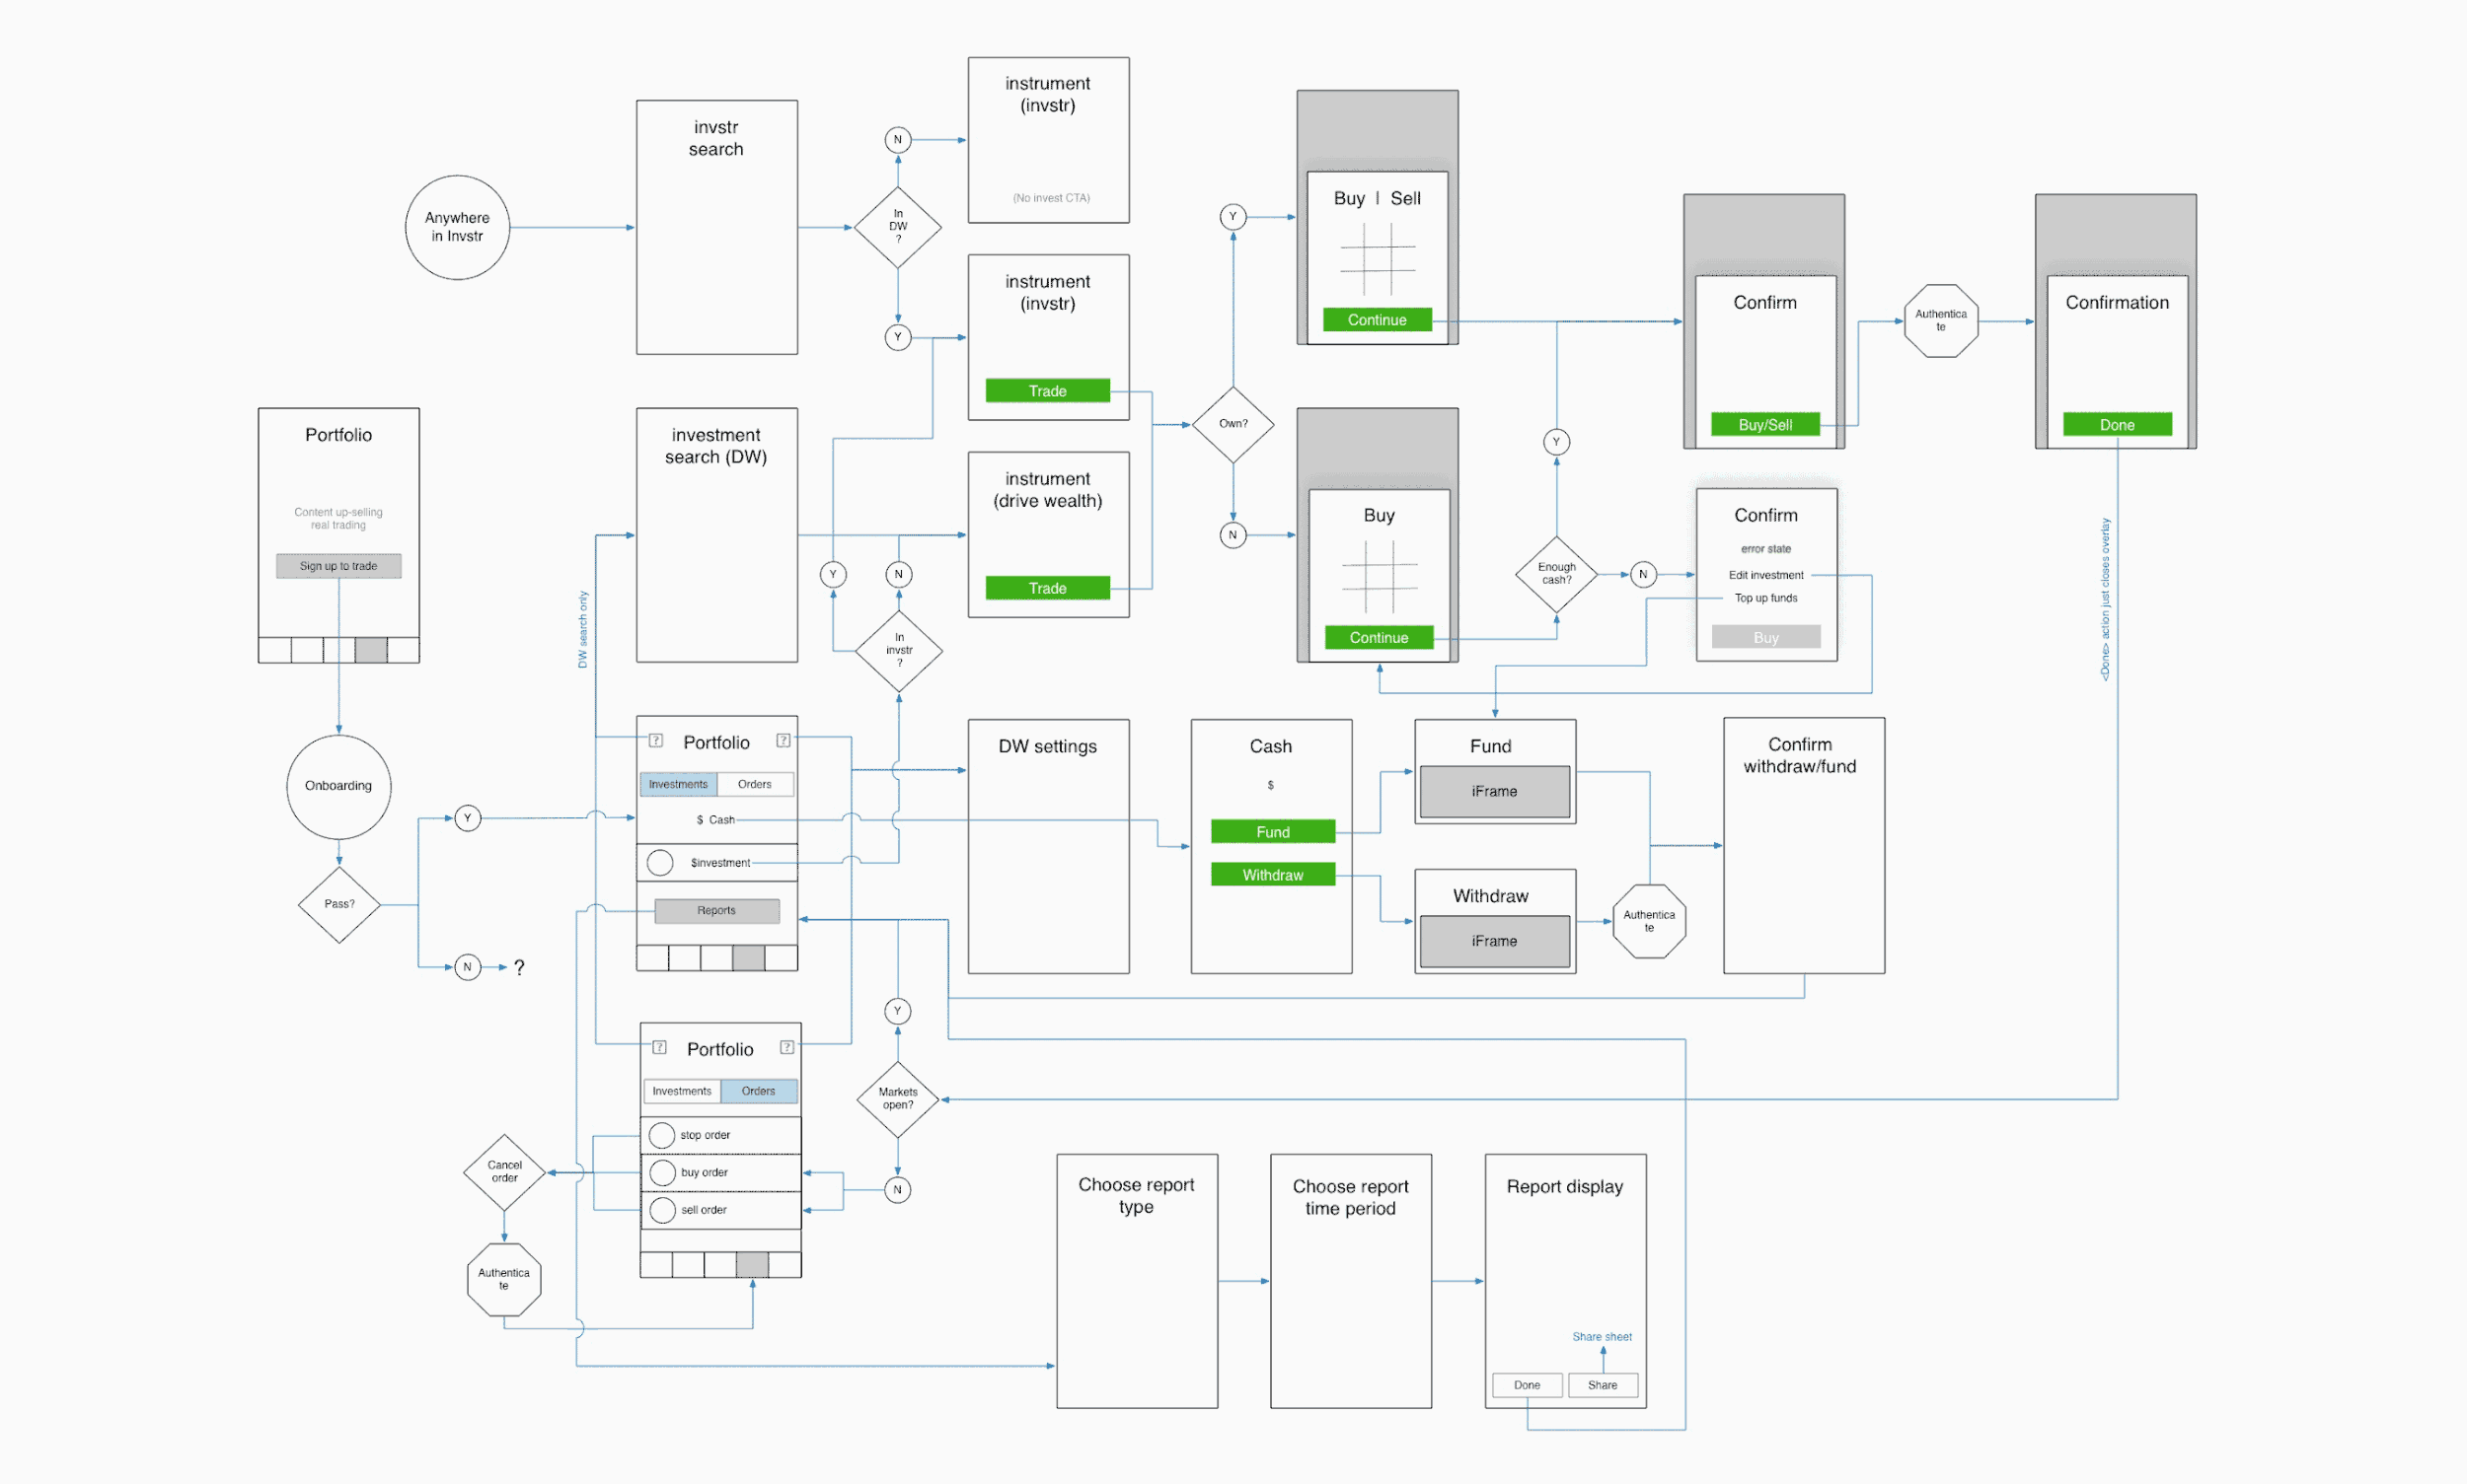Click left help icon in Orders-tab Portfolio header
2467x1484 pixels.
point(659,1047)
